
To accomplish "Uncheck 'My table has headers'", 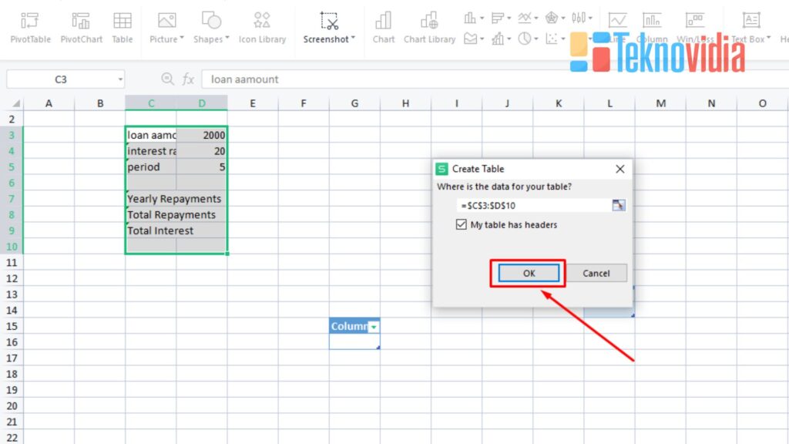I will pyautogui.click(x=461, y=224).
